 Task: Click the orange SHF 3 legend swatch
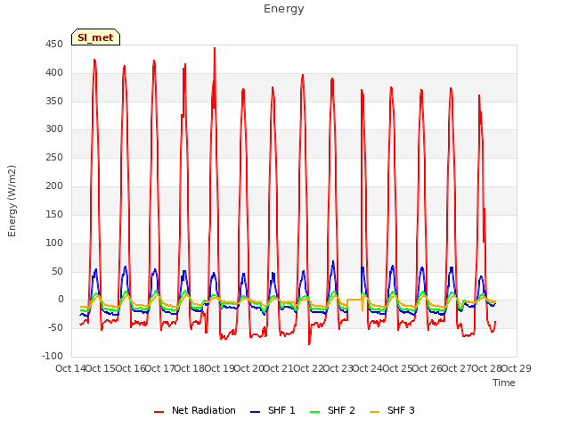pos(374,412)
